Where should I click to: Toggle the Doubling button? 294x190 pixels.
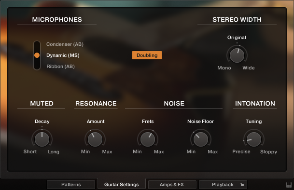tap(147, 55)
